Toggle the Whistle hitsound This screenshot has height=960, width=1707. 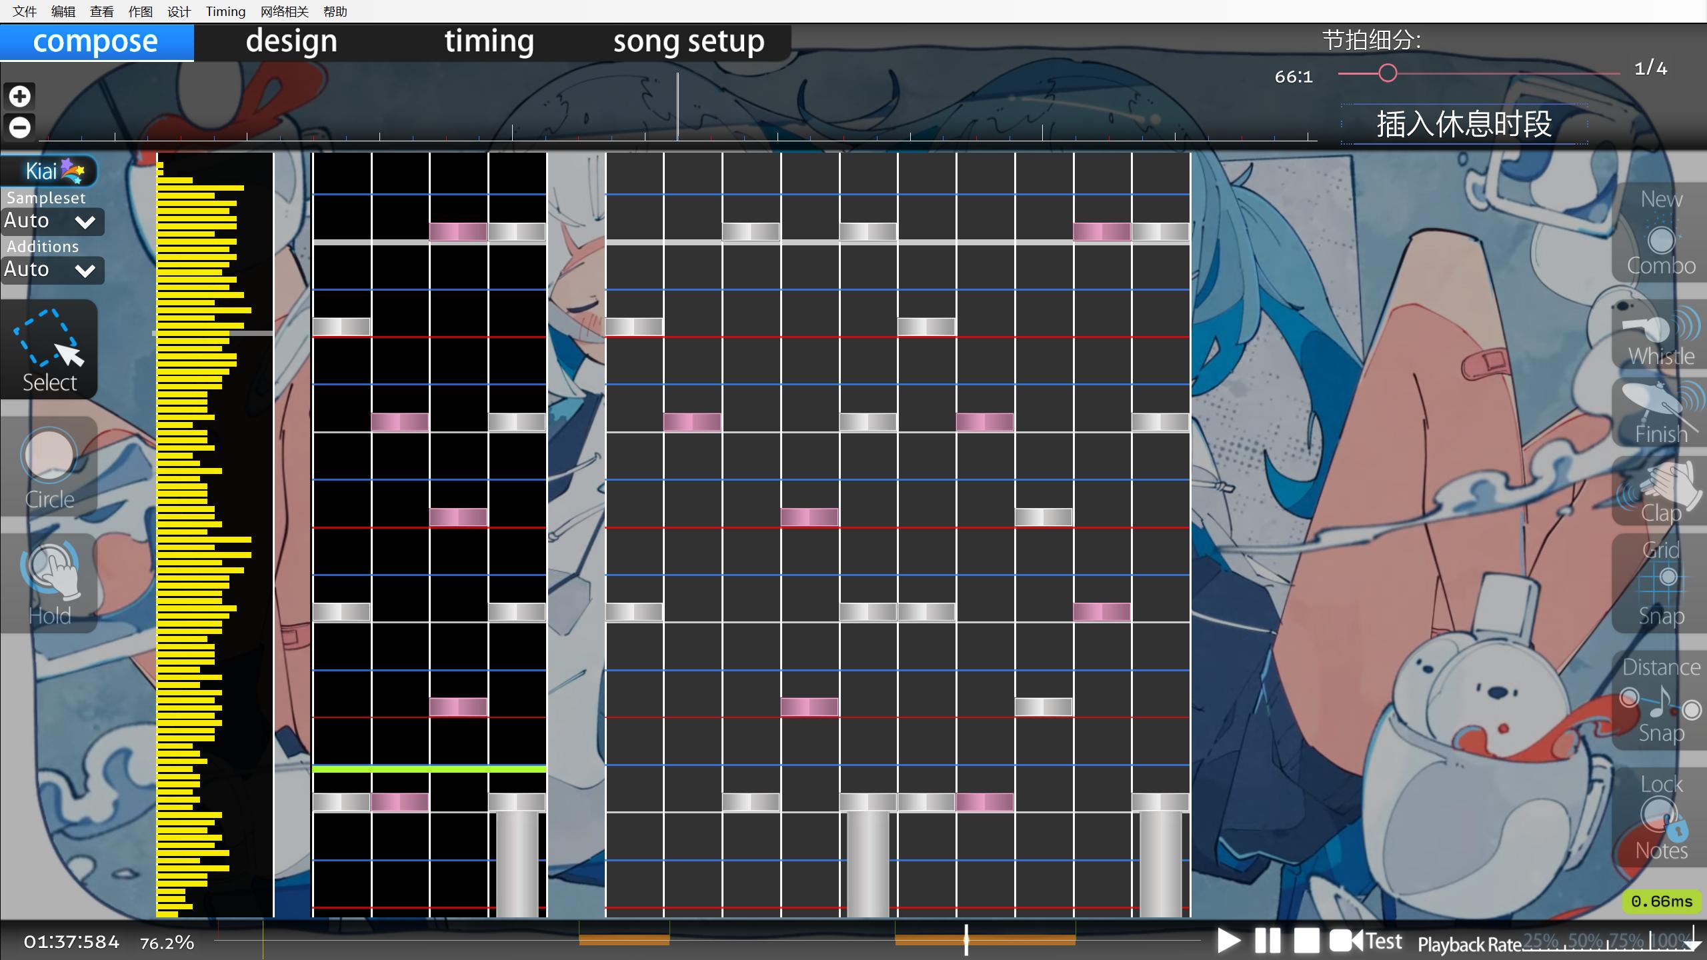1660,335
